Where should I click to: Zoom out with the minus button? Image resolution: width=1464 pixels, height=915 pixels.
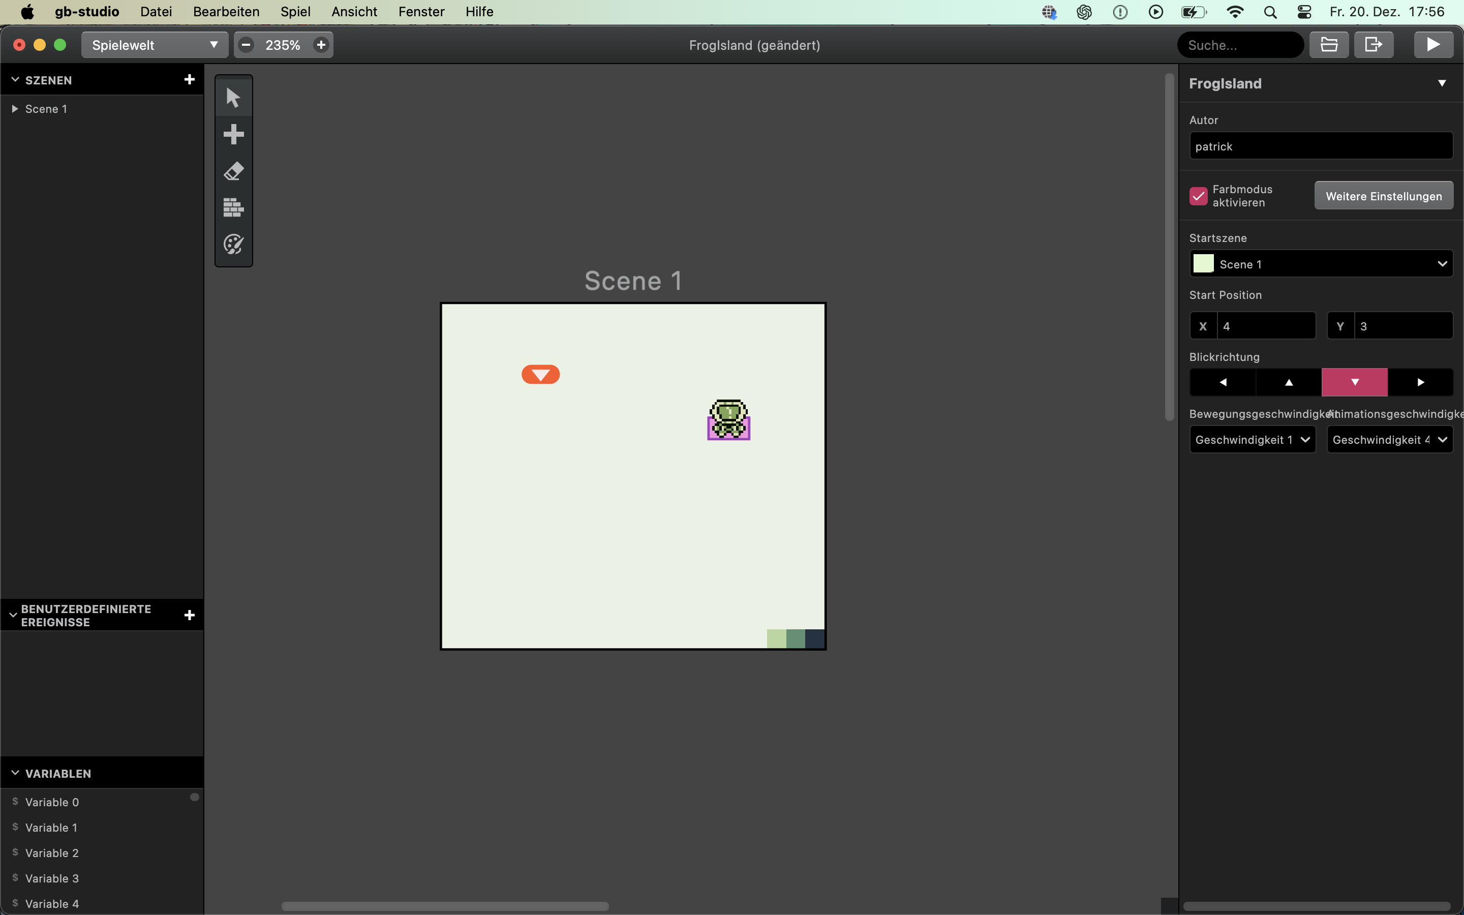click(246, 45)
